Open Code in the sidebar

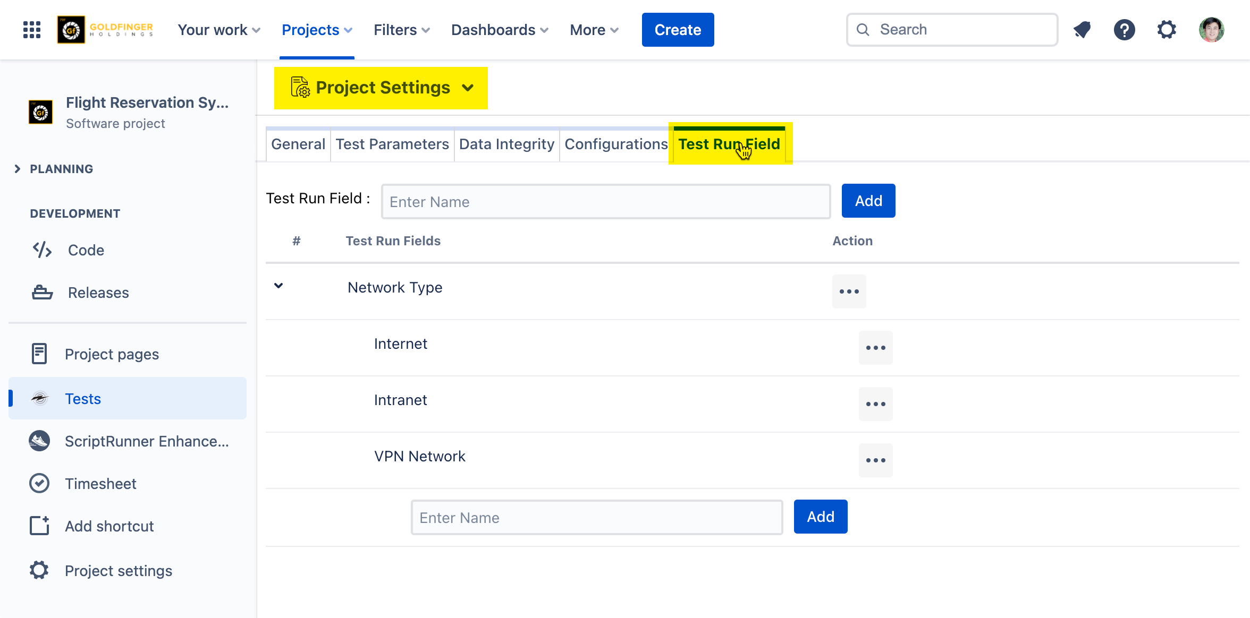[x=86, y=250]
